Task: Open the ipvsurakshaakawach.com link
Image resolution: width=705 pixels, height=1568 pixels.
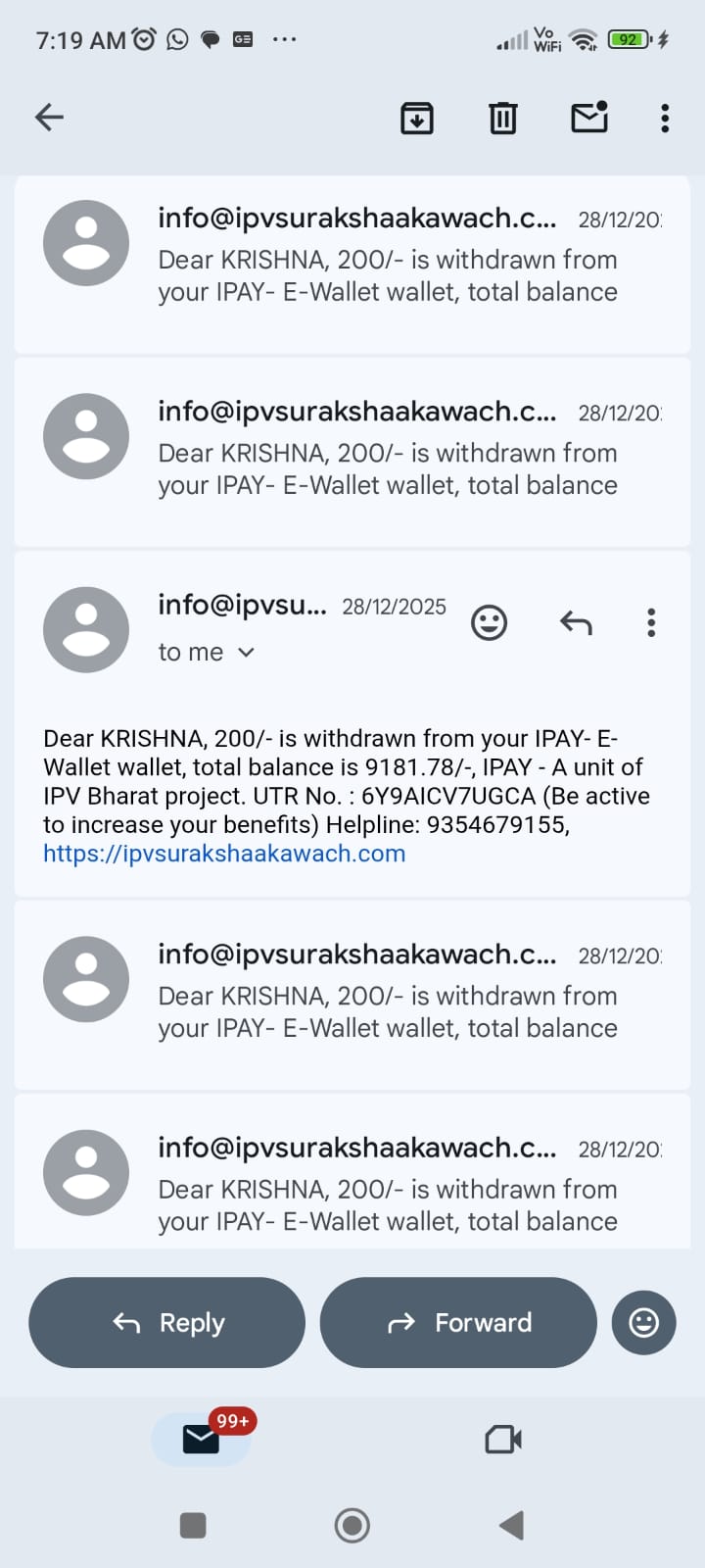Action: [224, 854]
